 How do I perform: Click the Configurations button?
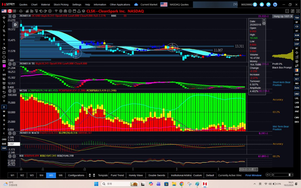[x=76, y=175]
